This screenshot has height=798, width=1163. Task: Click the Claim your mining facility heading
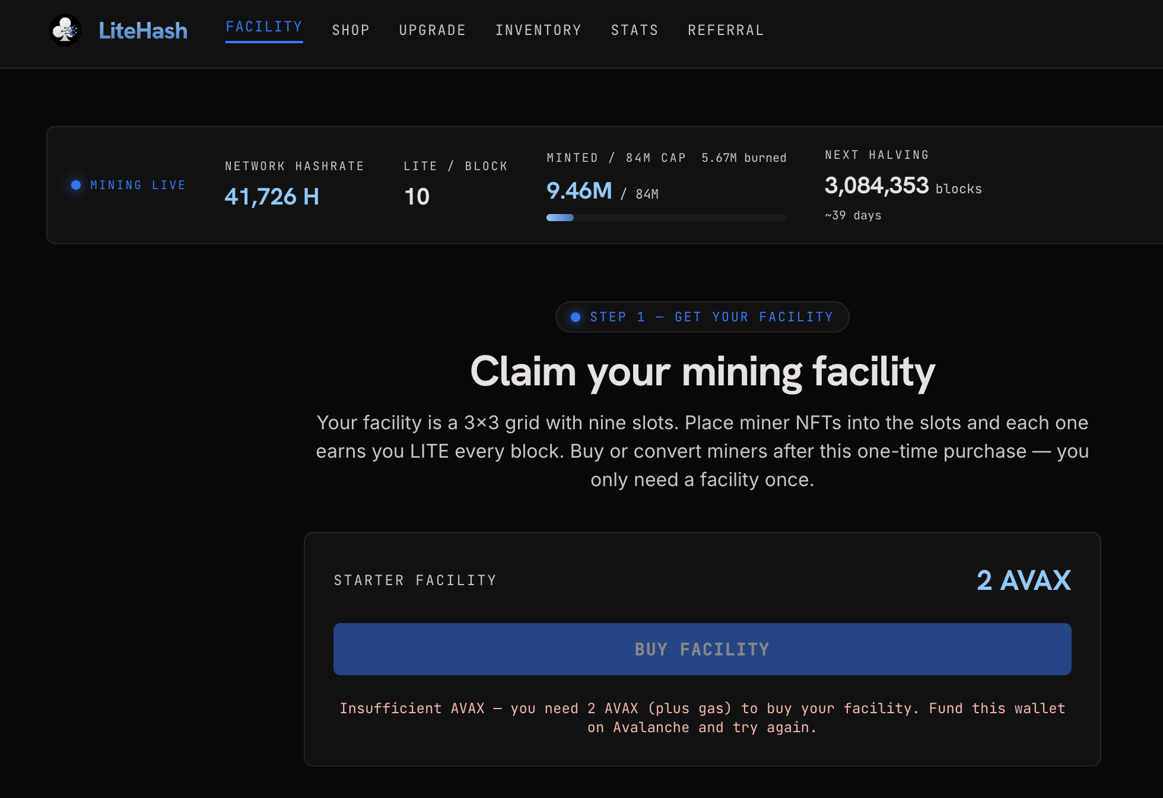tap(703, 372)
